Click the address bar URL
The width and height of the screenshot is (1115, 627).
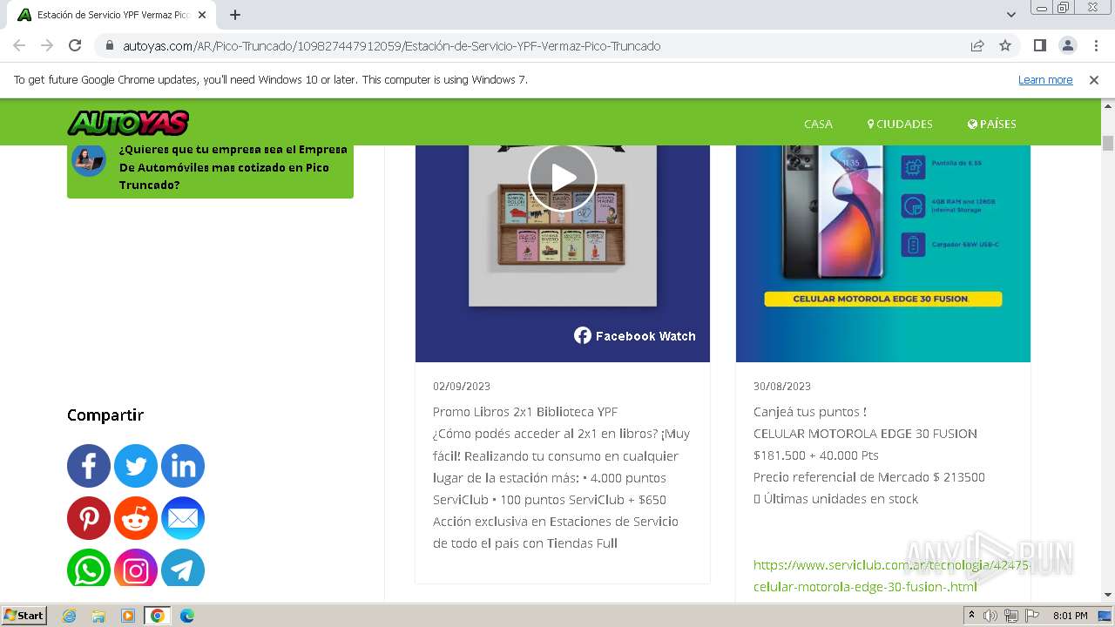[392, 46]
